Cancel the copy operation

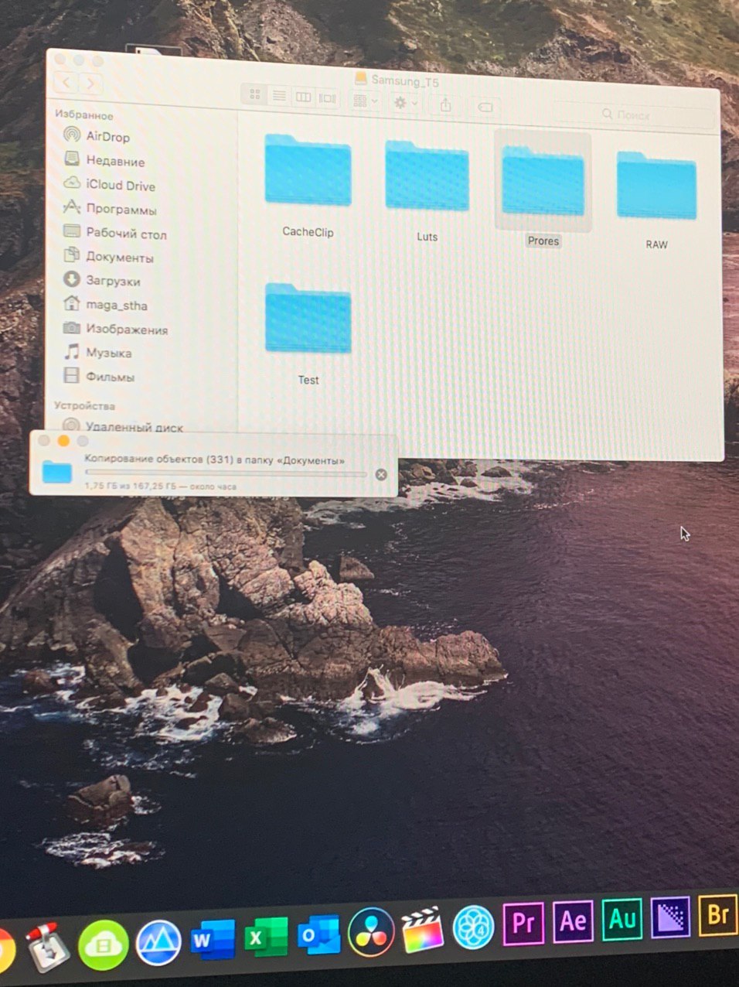tap(381, 475)
